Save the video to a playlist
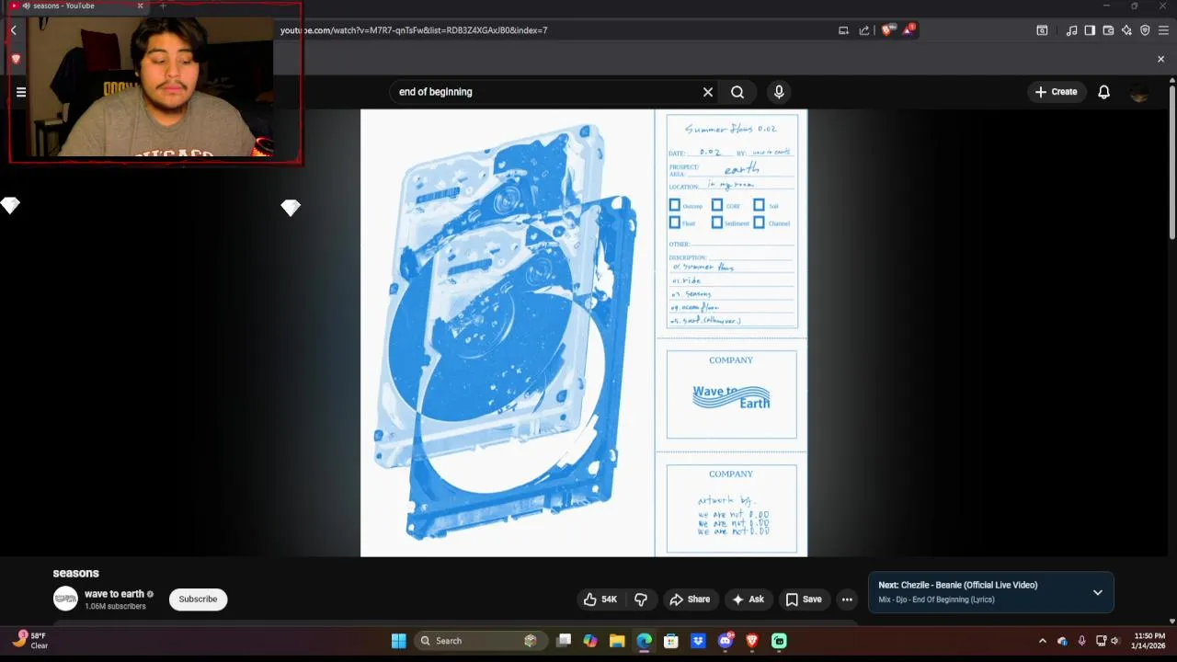The image size is (1177, 662). (x=804, y=599)
